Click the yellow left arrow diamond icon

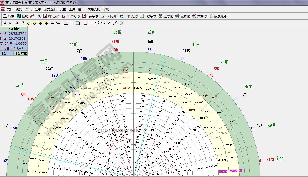(x=28, y=23)
